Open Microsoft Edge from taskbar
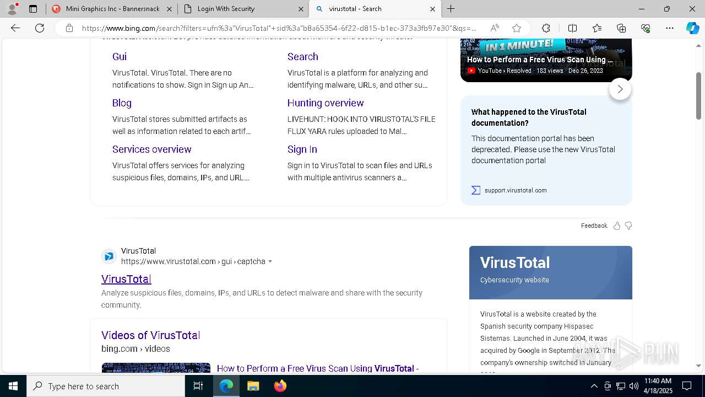 pos(226,386)
